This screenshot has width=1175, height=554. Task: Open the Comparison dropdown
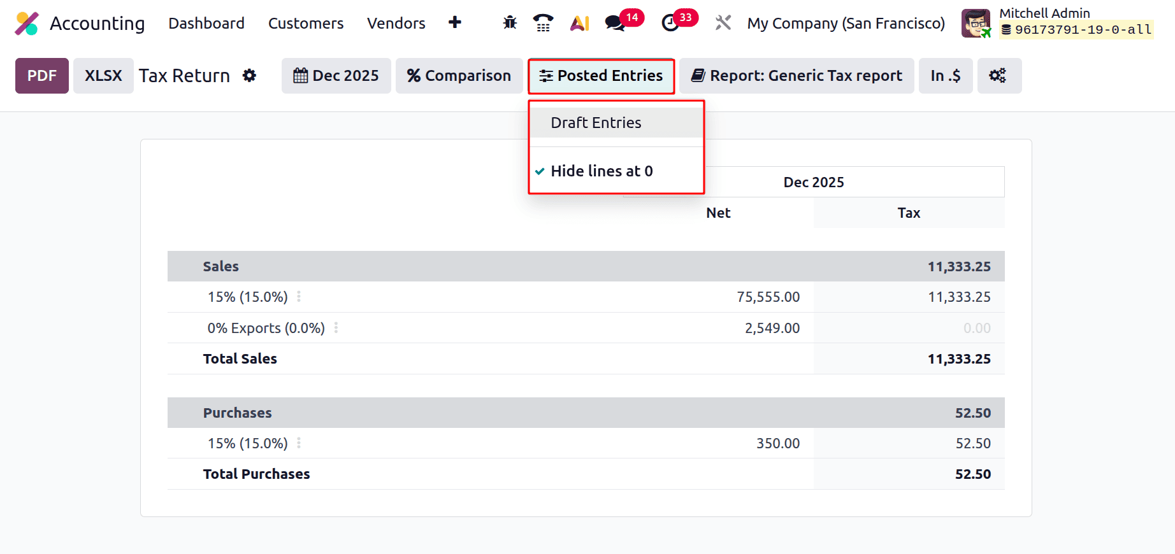pos(459,76)
